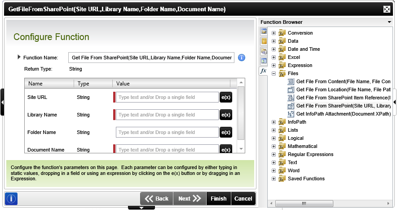Open expression editor e(x) for Library Name
The width and height of the screenshot is (397, 210).
point(225,115)
